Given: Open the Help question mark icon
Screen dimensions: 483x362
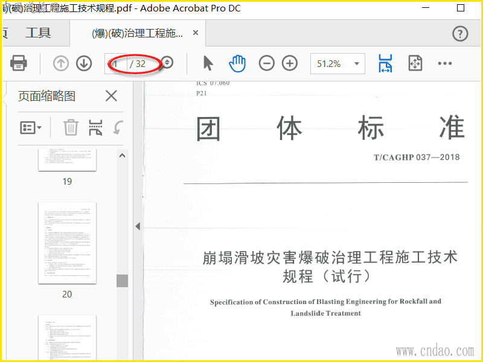Looking at the screenshot, I should point(460,33).
